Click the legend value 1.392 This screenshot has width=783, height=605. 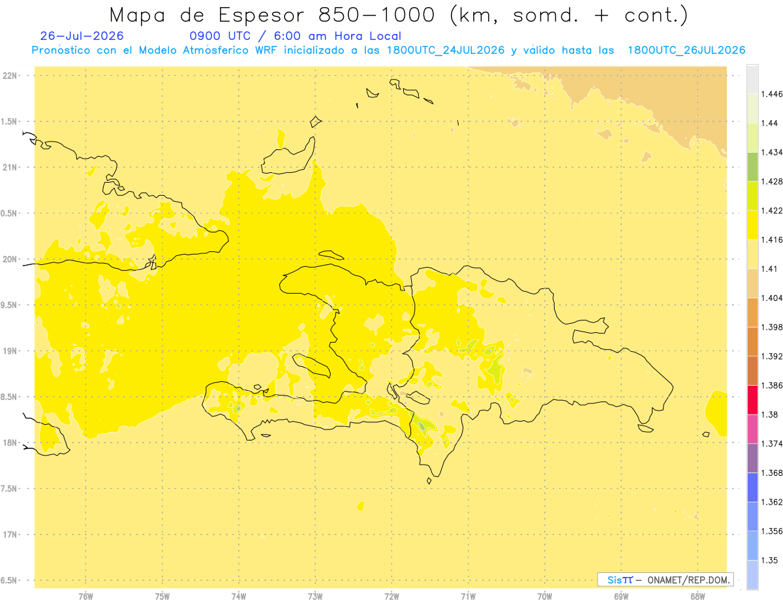[x=772, y=356]
